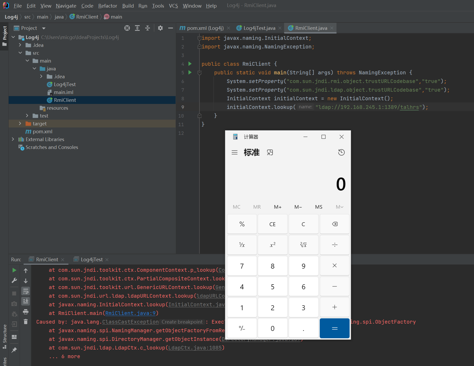Expand External Libraries node

[13, 139]
